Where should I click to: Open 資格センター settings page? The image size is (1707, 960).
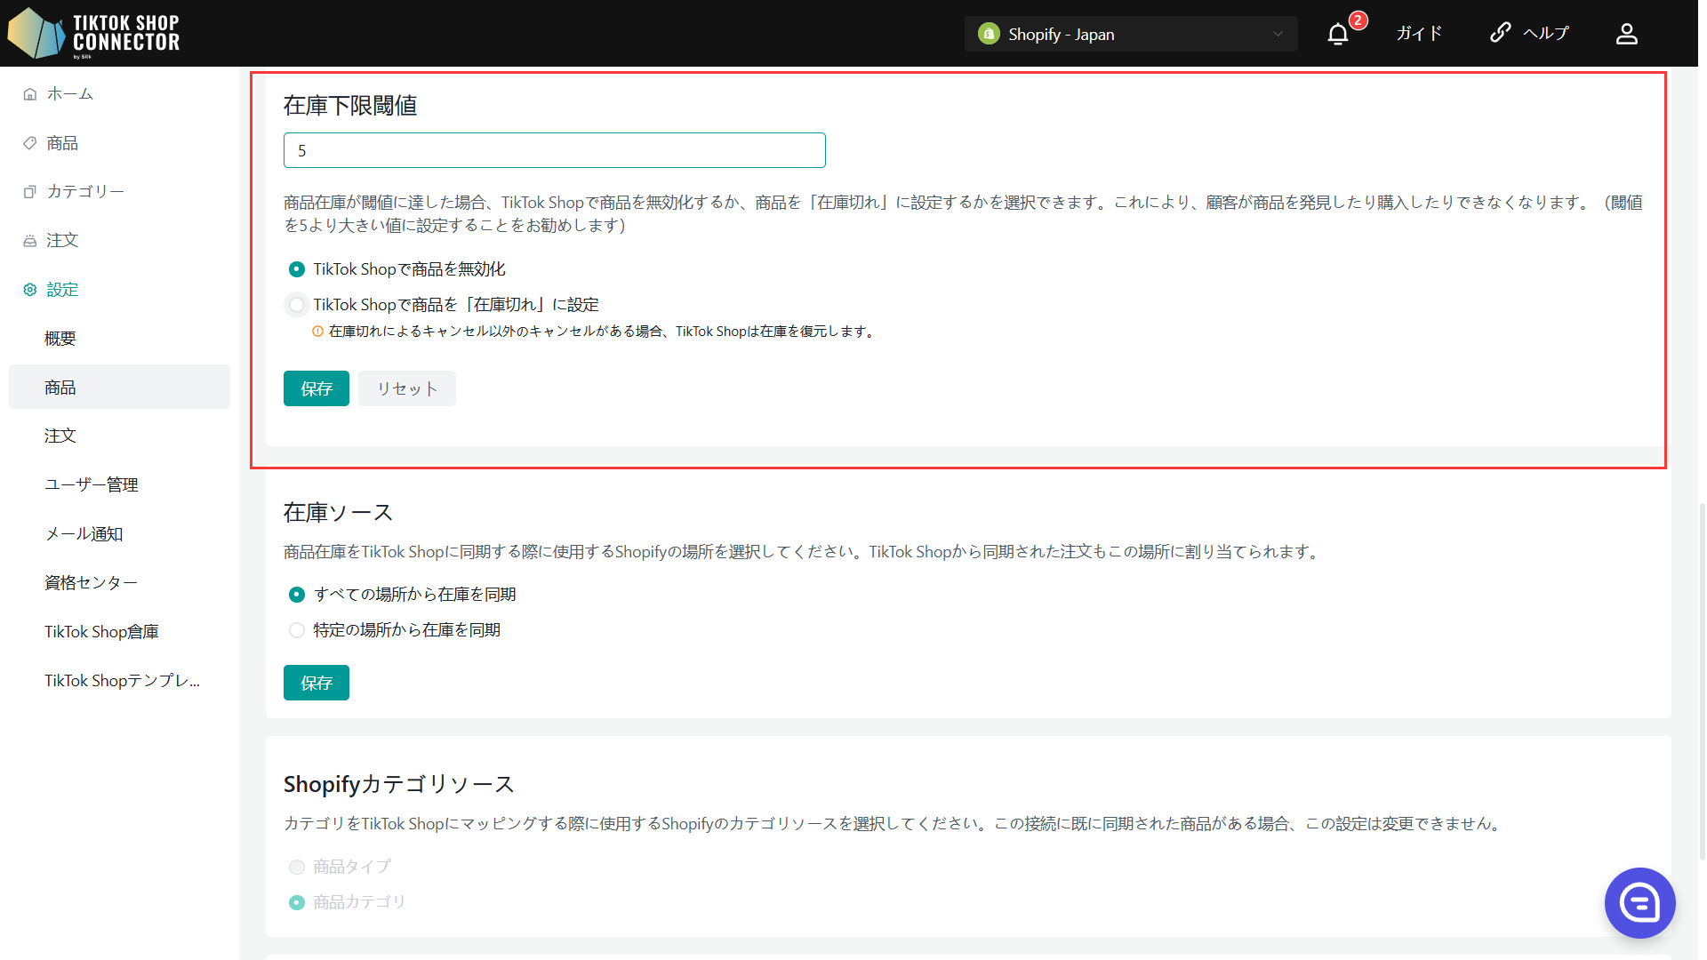pos(119,582)
